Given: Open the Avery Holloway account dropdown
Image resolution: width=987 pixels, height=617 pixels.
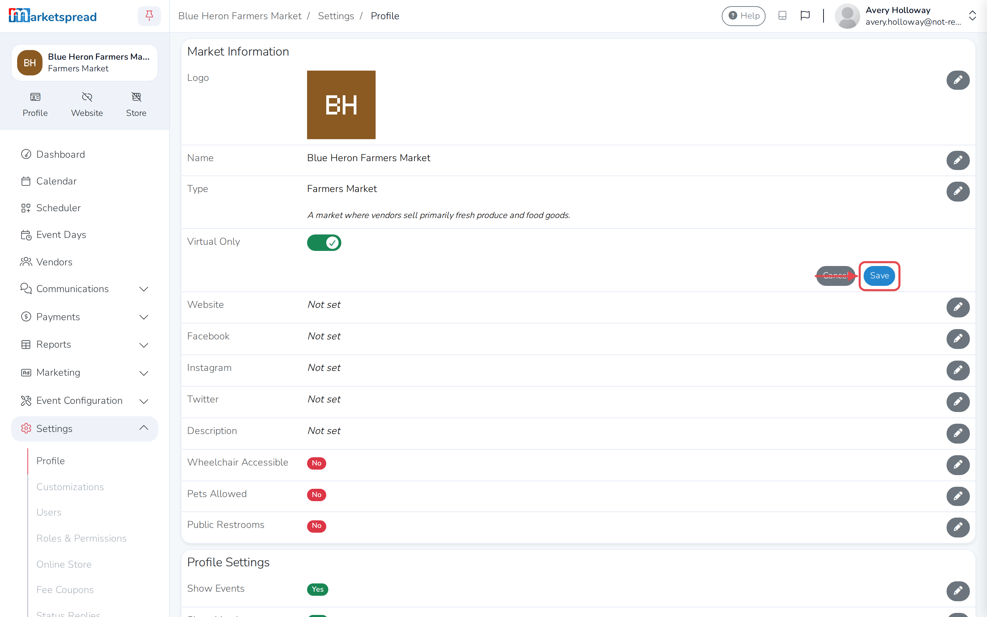Looking at the screenshot, I should pyautogui.click(x=905, y=16).
